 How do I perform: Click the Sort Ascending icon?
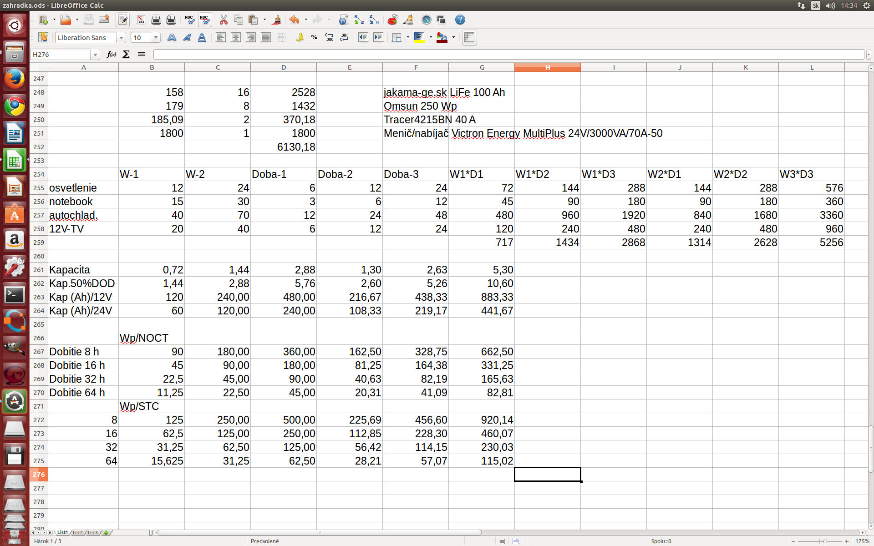pos(359,20)
